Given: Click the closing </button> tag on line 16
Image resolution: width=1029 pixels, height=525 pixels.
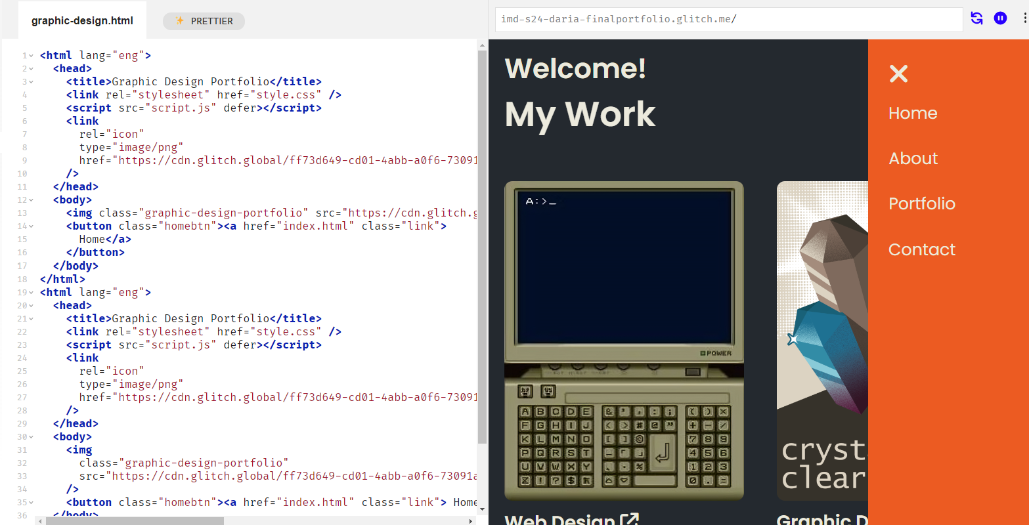Looking at the screenshot, I should click(x=95, y=253).
